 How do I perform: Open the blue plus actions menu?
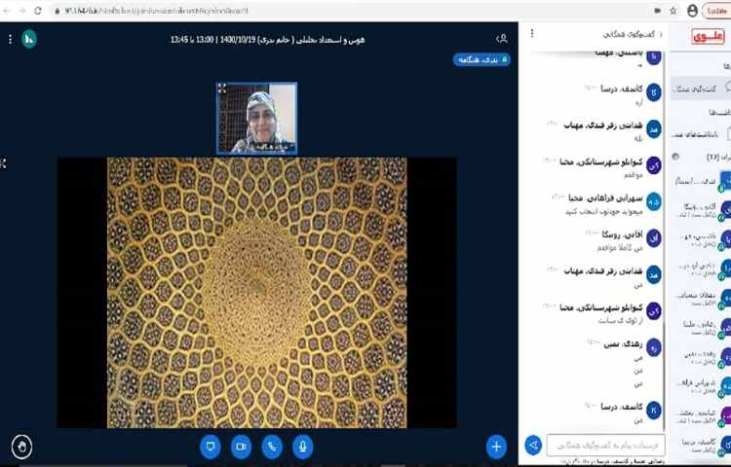click(x=496, y=447)
